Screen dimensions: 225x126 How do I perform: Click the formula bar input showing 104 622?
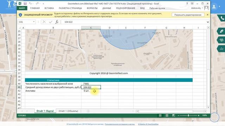point(134,22)
